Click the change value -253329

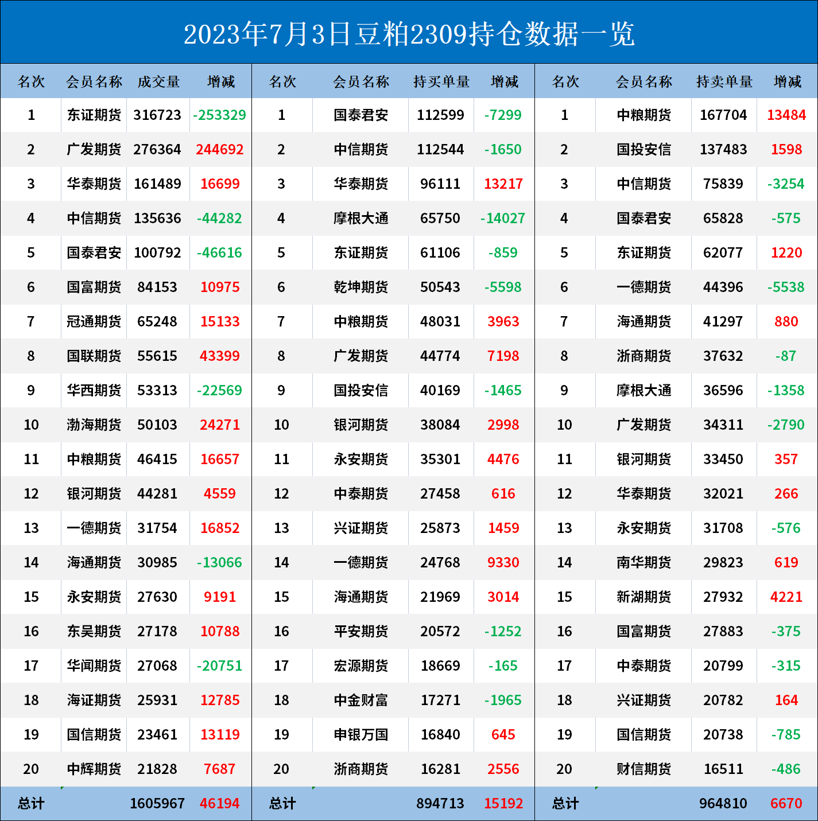coord(220,115)
